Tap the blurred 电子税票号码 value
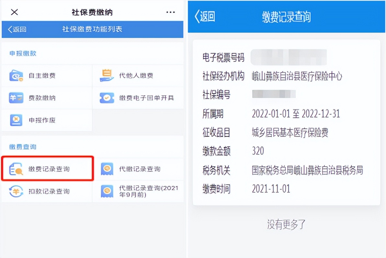 point(289,57)
